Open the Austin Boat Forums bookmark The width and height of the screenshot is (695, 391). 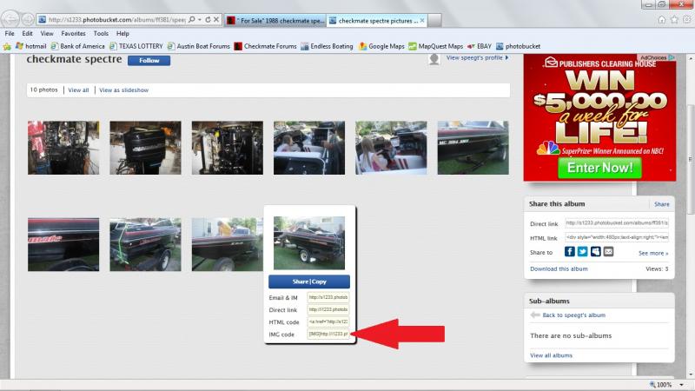pyautogui.click(x=199, y=46)
